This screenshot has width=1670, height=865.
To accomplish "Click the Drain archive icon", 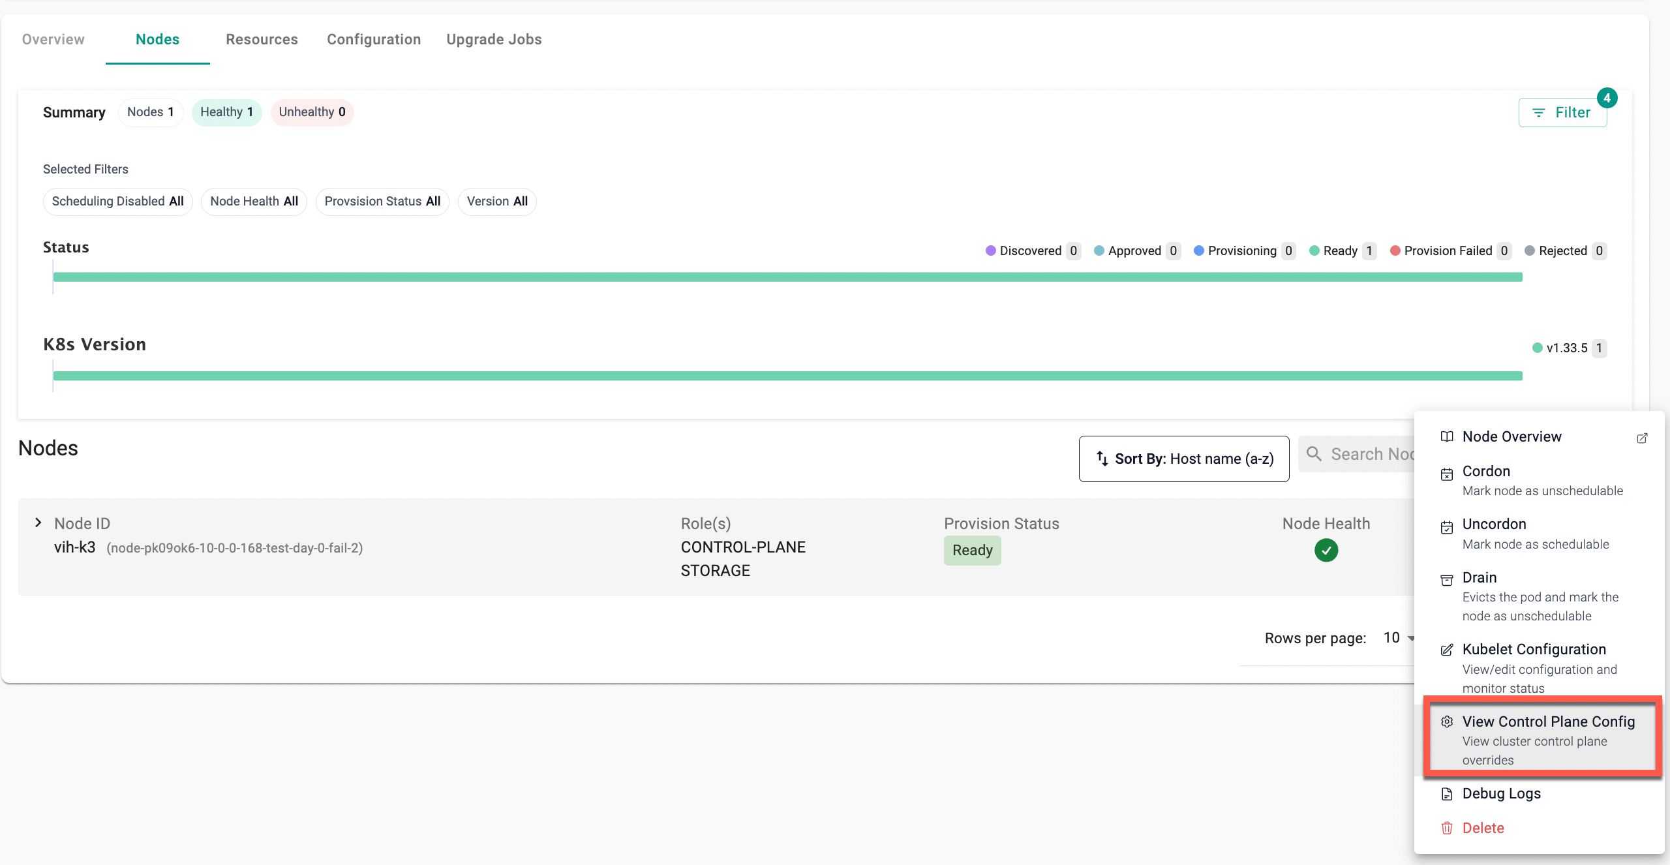I will pos(1446,580).
